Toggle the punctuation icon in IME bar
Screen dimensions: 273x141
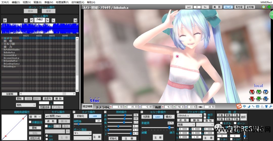coord(253,106)
